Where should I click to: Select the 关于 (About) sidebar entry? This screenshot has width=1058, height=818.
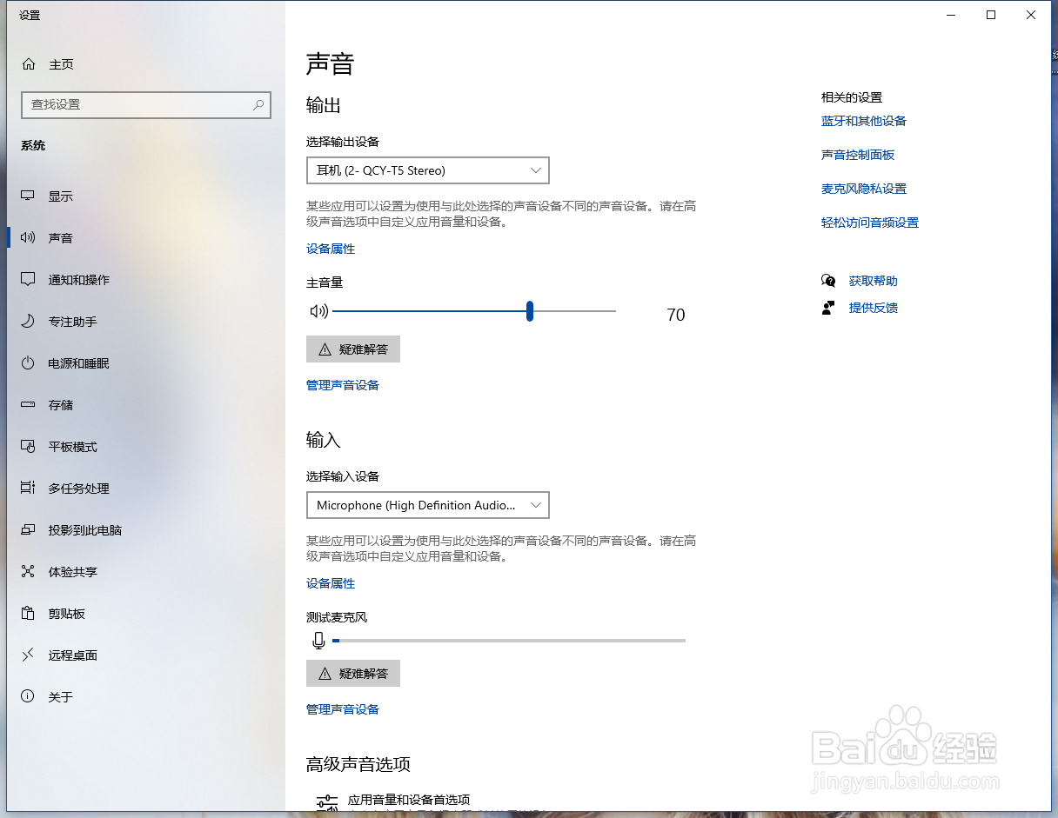27,695
